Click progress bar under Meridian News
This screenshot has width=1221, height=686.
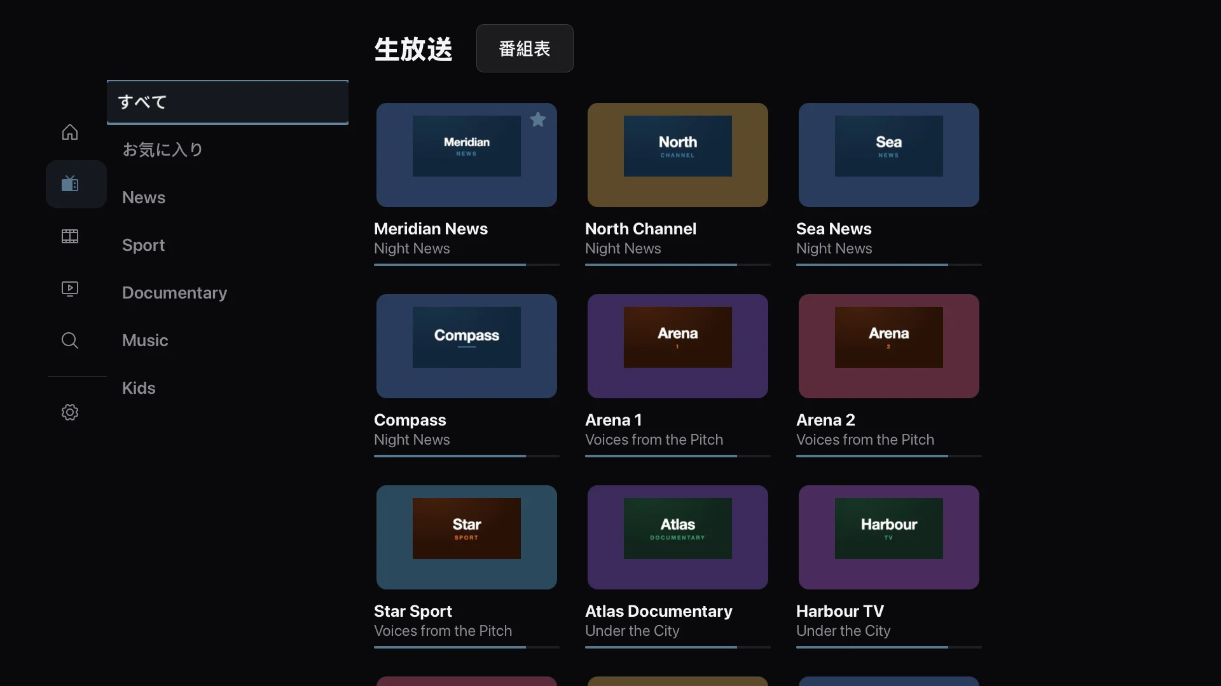click(x=467, y=265)
